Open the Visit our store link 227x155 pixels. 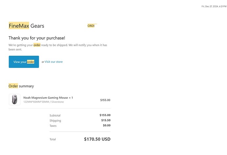coord(54,62)
